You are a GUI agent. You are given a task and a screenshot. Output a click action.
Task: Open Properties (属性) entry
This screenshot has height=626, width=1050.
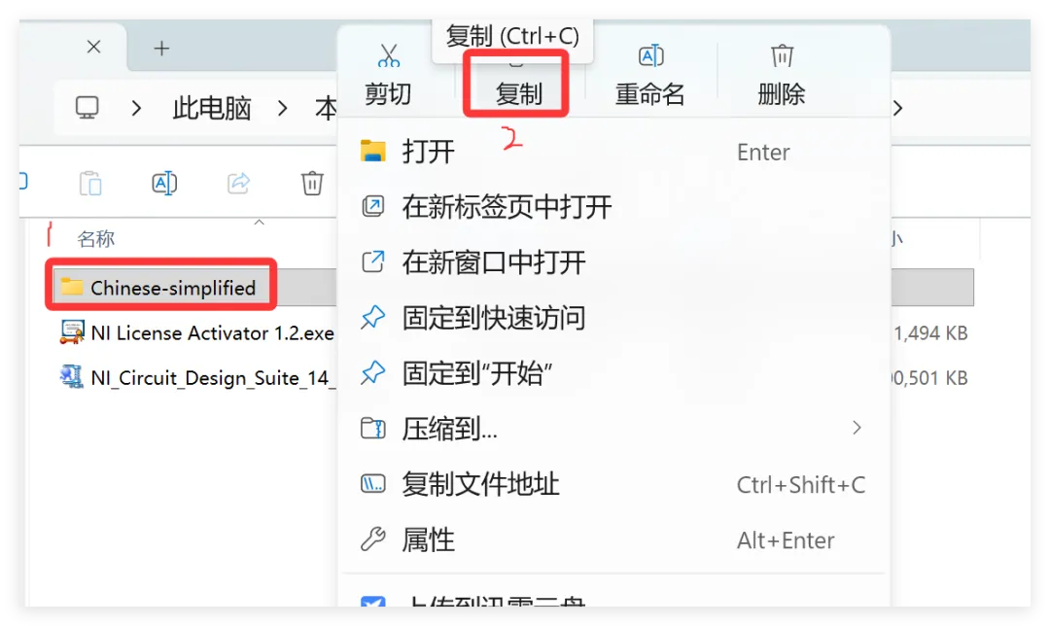pyautogui.click(x=612, y=539)
